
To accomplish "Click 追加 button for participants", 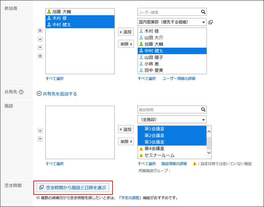I will tap(126, 32).
